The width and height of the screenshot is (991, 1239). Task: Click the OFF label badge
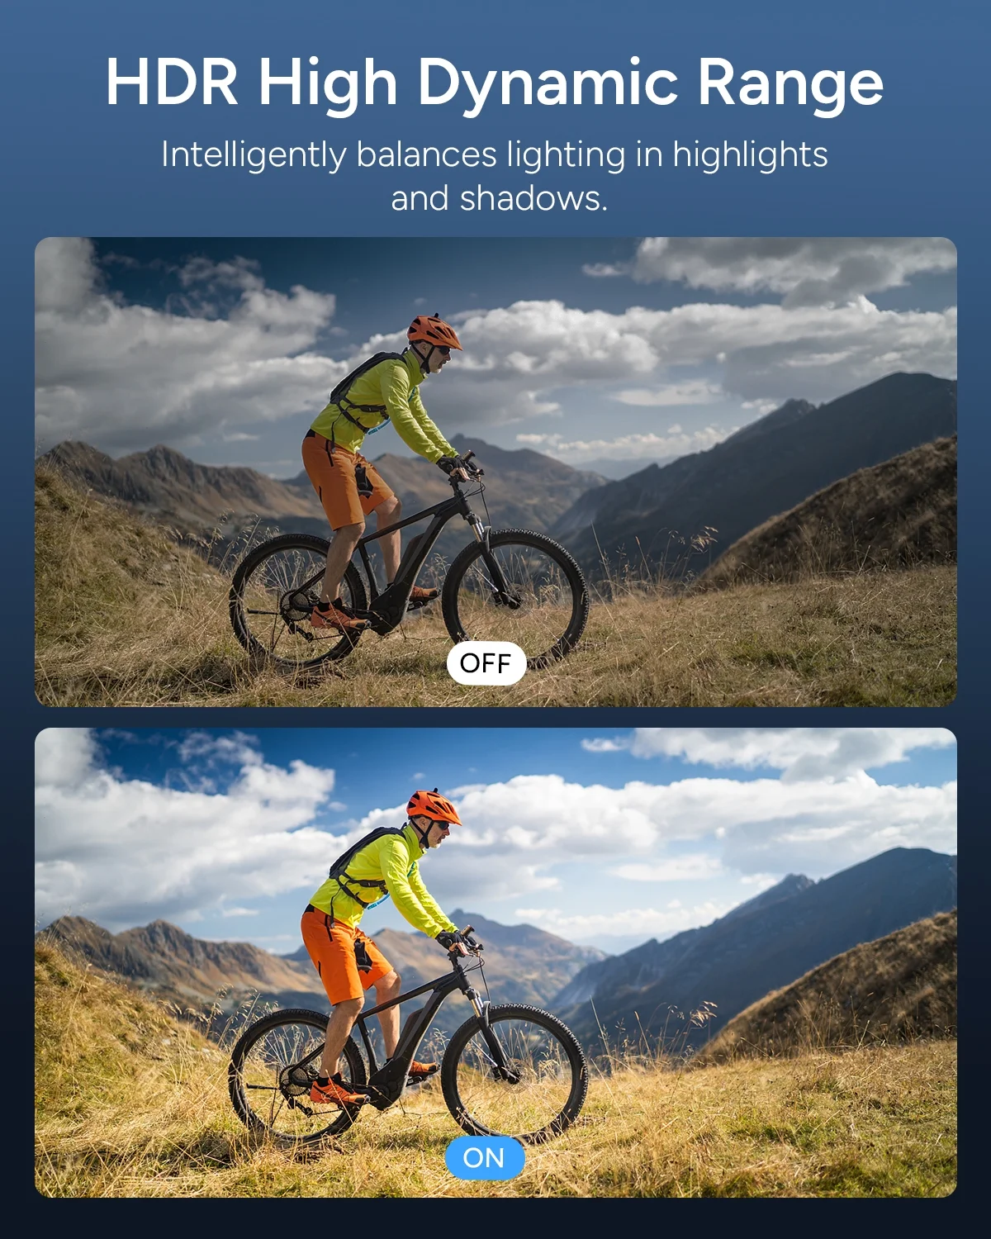[486, 663]
